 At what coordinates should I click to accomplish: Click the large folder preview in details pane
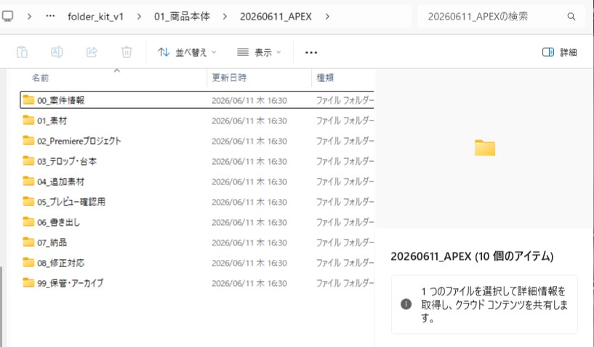pos(485,147)
